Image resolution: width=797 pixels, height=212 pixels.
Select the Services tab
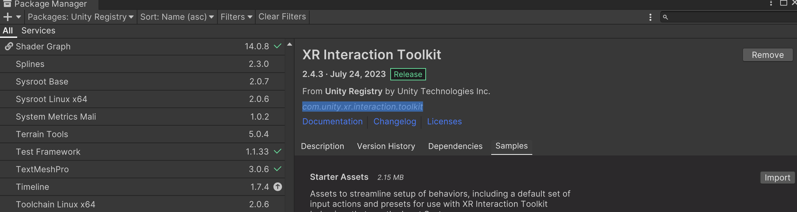coord(38,31)
